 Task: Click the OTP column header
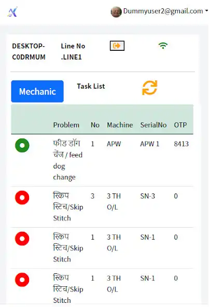180,125
